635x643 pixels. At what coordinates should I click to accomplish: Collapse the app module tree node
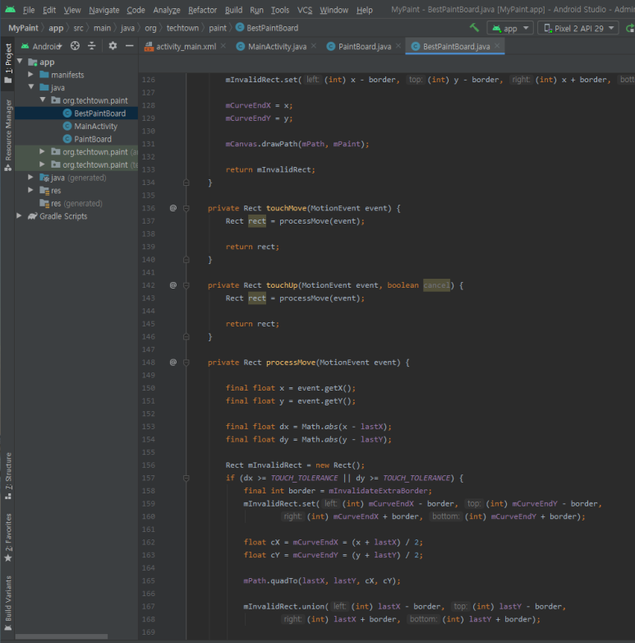(x=20, y=62)
